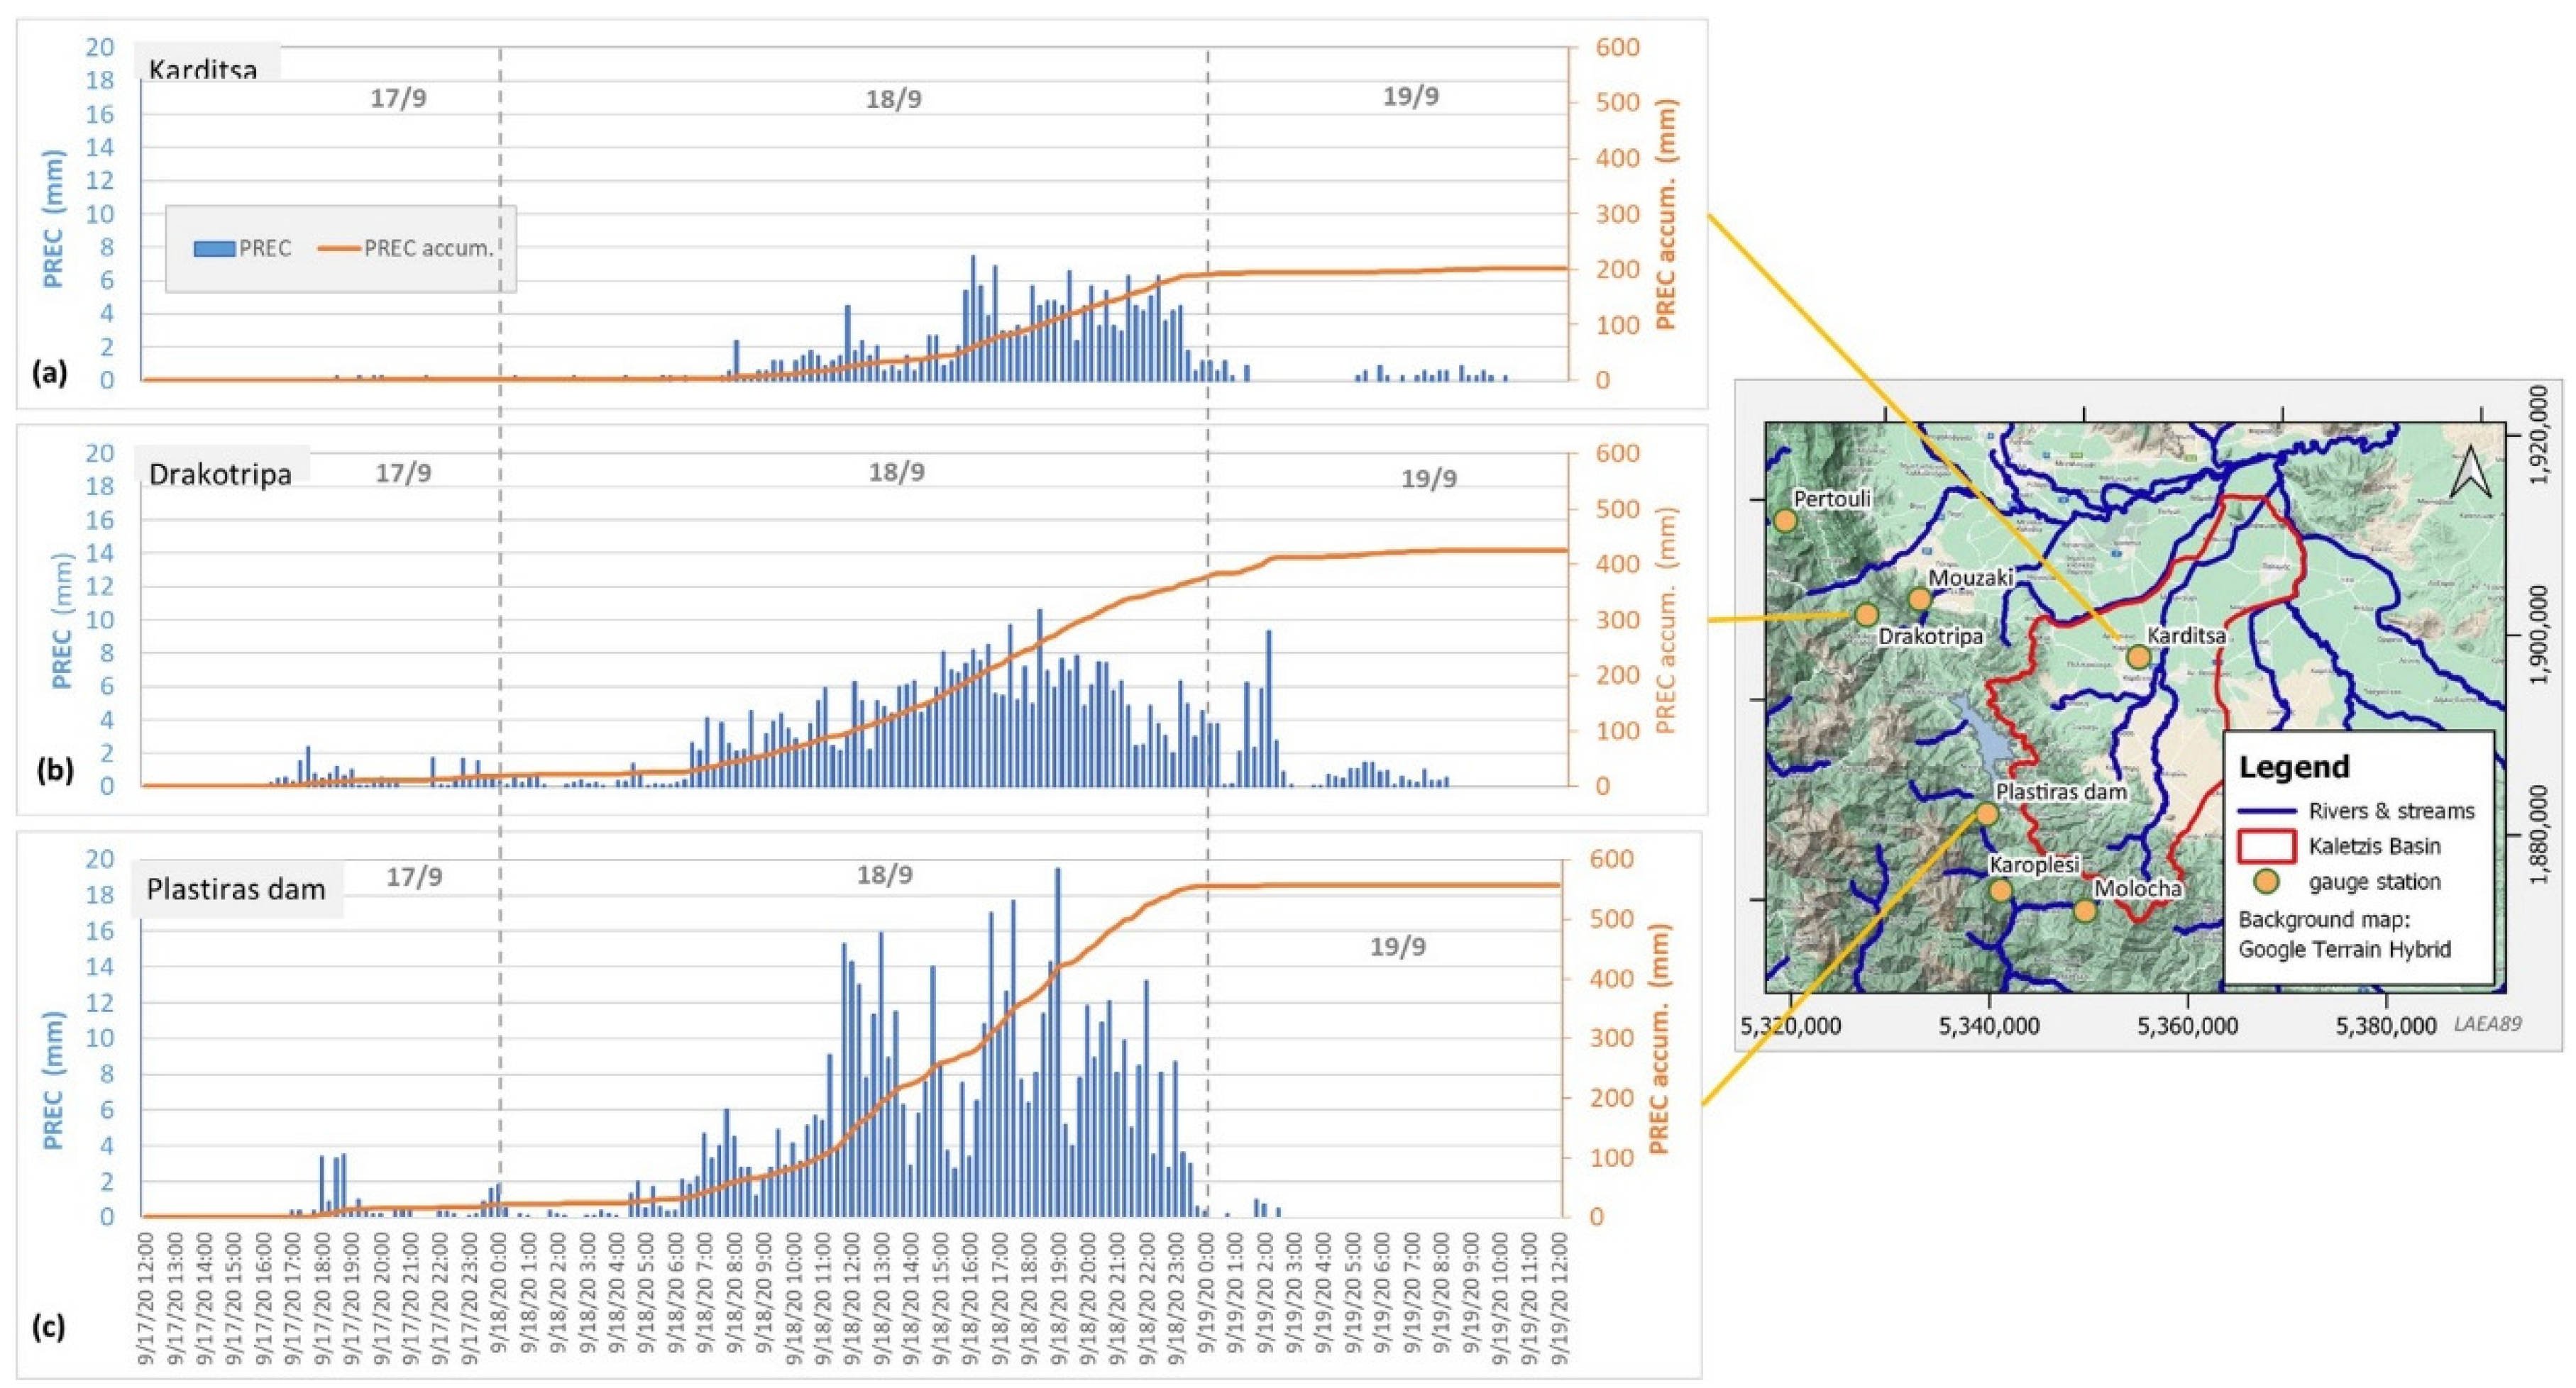Viewport: 2576px width, 1388px height.
Task: Click the 'Google Terrain Hybrid' text
Action: click(2344, 949)
